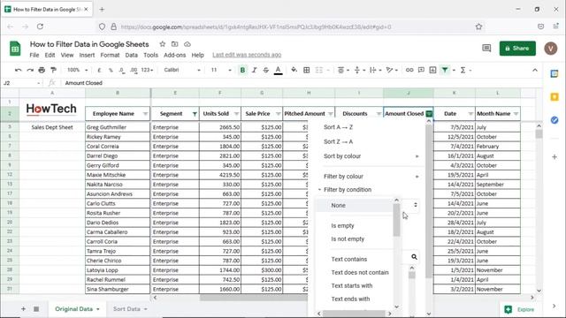This screenshot has width=566, height=318.
Task: Open the Data menu
Action: pyautogui.click(x=132, y=55)
